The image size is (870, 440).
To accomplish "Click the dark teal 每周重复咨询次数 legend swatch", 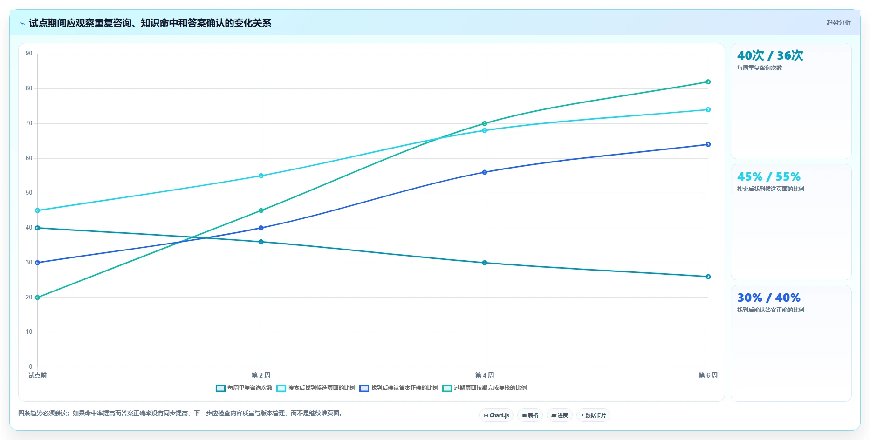I will pyautogui.click(x=220, y=388).
